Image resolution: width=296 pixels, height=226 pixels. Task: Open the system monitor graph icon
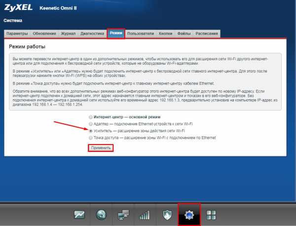pos(79,215)
